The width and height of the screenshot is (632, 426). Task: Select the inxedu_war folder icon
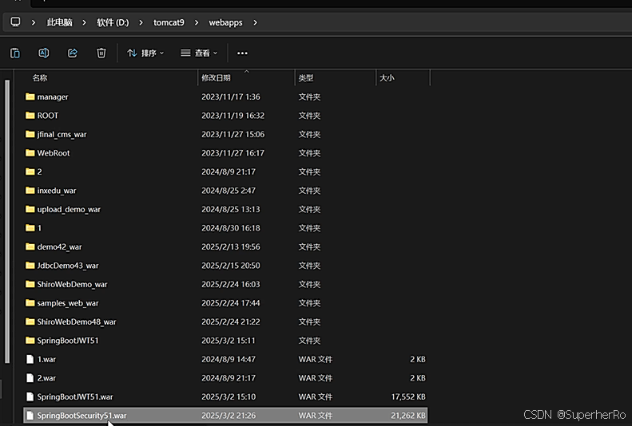coord(30,191)
